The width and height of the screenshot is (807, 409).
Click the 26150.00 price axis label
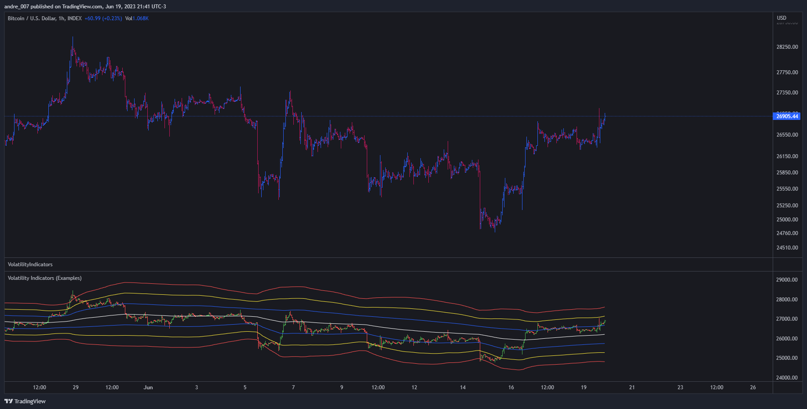coord(787,156)
